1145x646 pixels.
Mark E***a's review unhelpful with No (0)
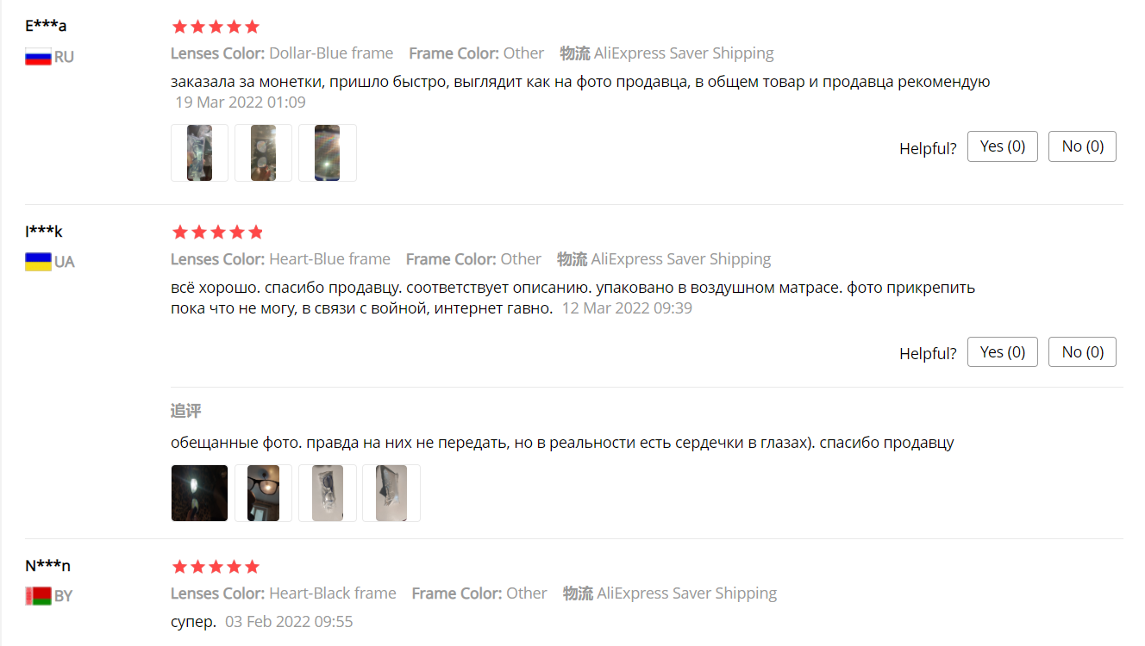[1082, 146]
